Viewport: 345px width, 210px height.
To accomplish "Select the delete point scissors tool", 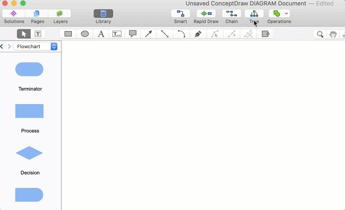I will tap(248, 34).
